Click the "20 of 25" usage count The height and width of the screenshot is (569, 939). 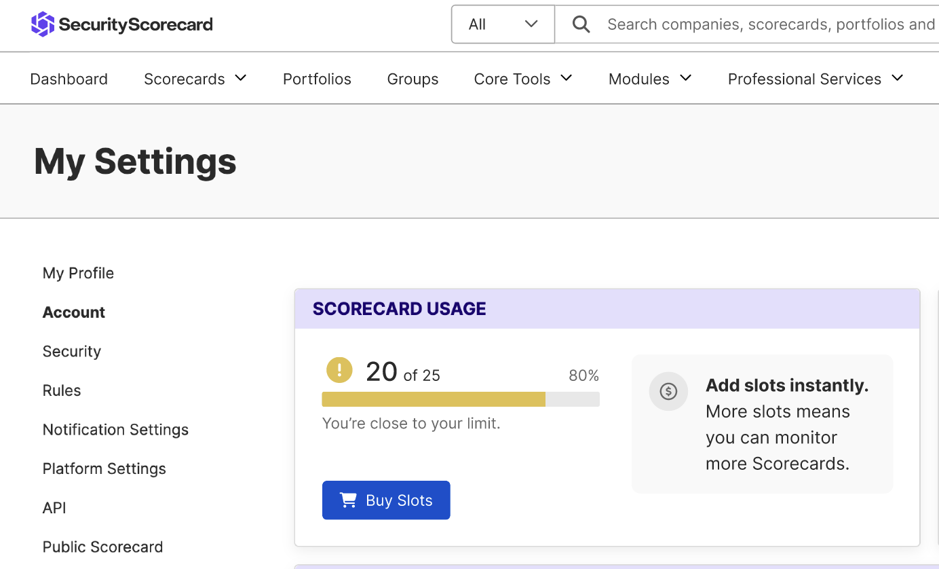coord(403,372)
